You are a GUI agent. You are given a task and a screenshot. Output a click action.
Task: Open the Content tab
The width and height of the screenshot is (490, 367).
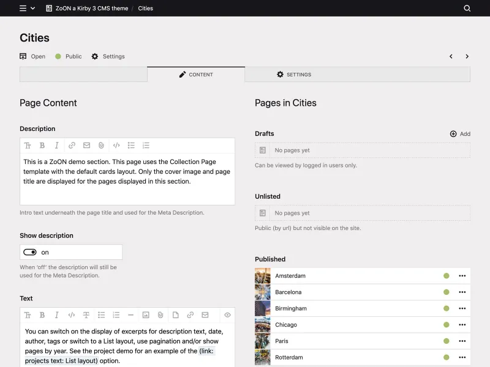pyautogui.click(x=197, y=74)
